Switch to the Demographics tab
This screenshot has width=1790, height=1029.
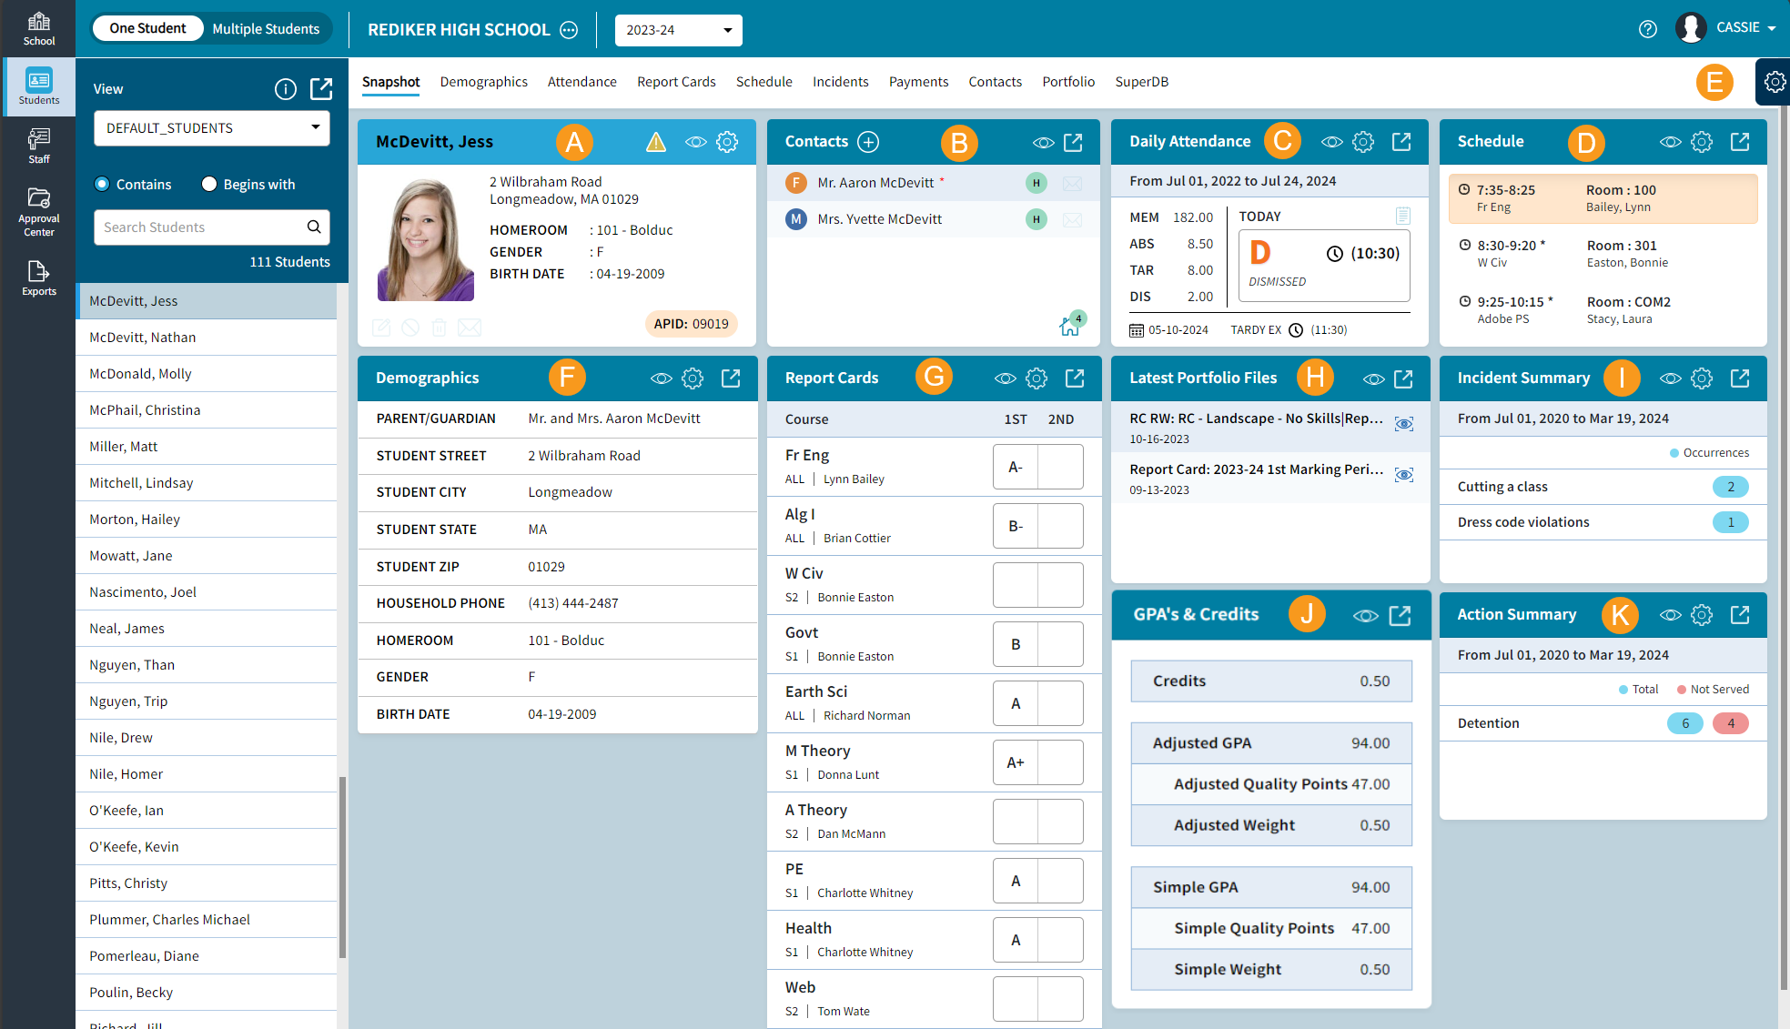pyautogui.click(x=483, y=82)
